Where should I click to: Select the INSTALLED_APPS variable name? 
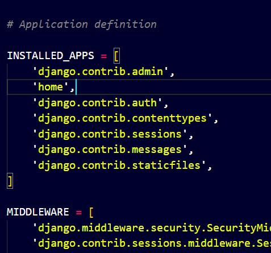point(51,56)
